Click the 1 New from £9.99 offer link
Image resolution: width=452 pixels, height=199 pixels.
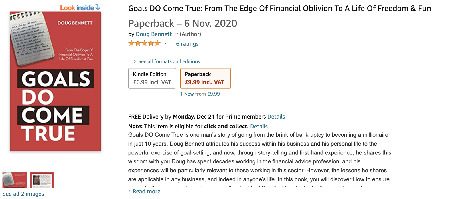(x=200, y=94)
